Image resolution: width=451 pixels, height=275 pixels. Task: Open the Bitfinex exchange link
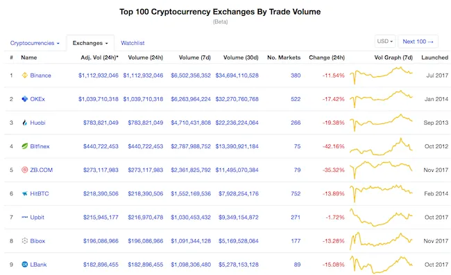click(x=40, y=146)
